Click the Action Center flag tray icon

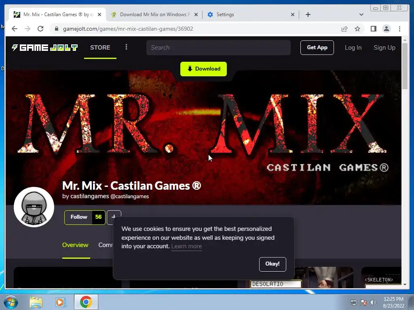[x=363, y=302]
